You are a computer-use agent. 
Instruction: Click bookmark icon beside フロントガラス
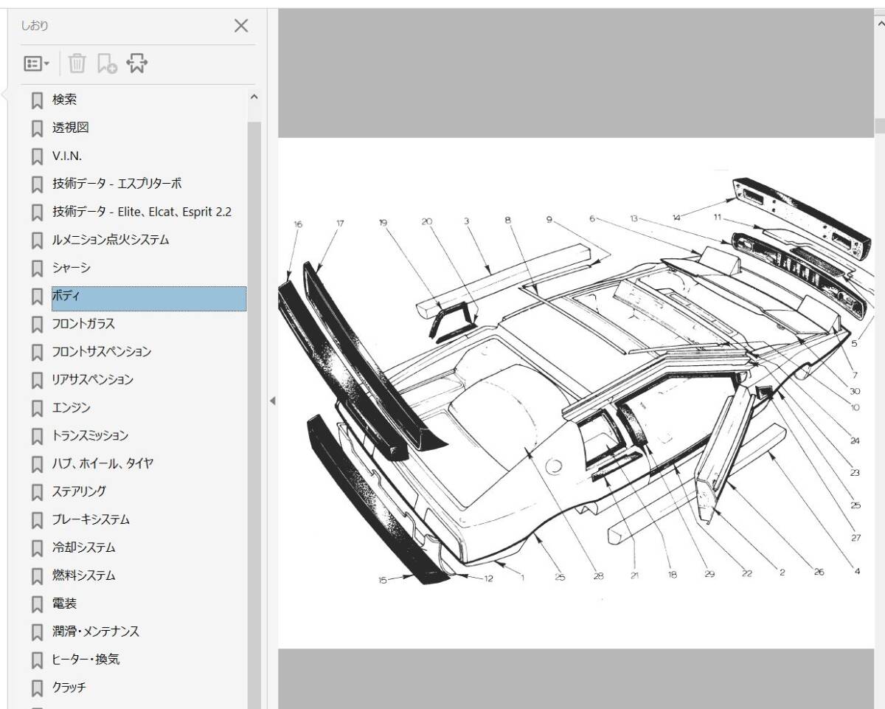[37, 325]
